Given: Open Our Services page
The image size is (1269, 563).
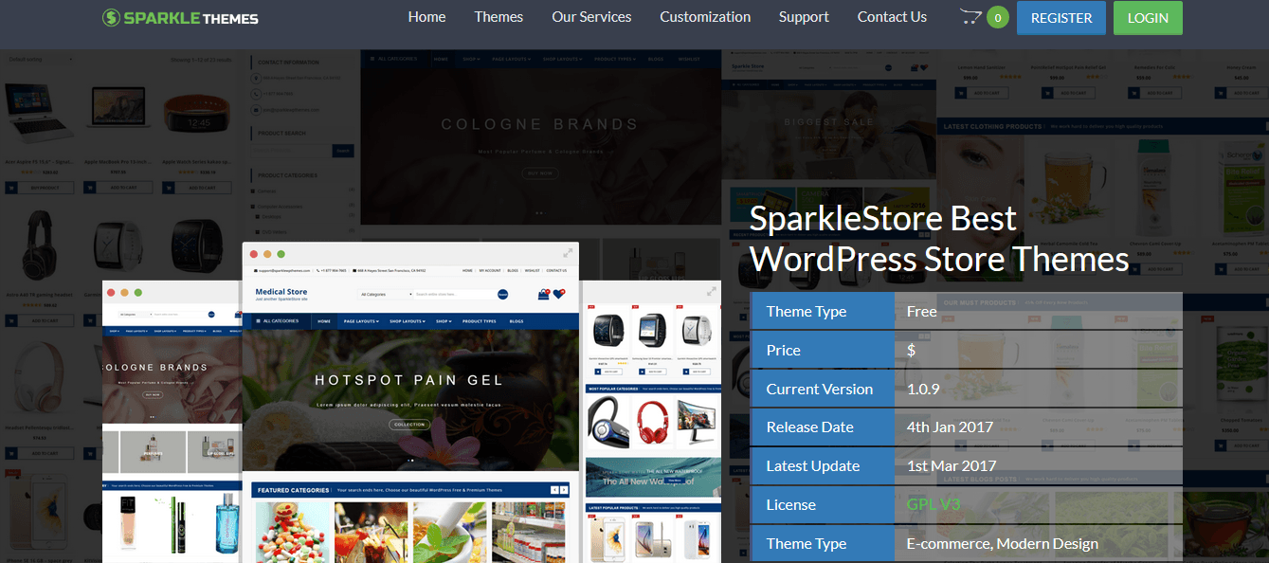Looking at the screenshot, I should pos(591,16).
